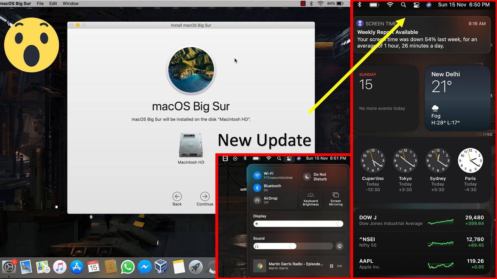Launch Mail from the Dock
Viewport: 497px width, 279px height.
click(x=26, y=267)
